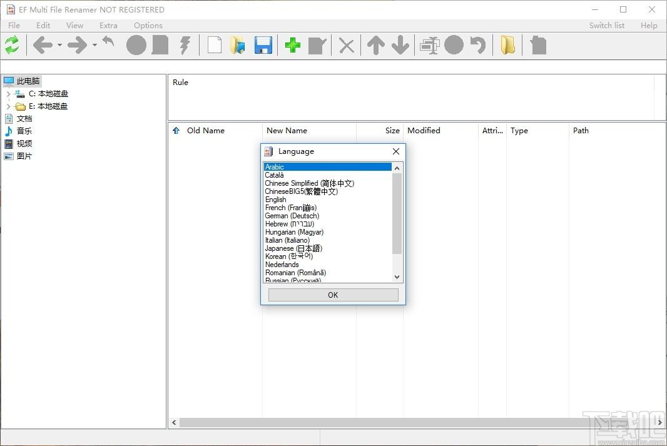Choose Chinese Simplified (简体中文) language
The image size is (667, 446).
327,183
